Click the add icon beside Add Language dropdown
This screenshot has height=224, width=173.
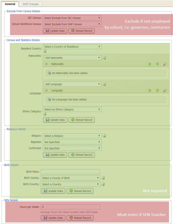[104, 84]
